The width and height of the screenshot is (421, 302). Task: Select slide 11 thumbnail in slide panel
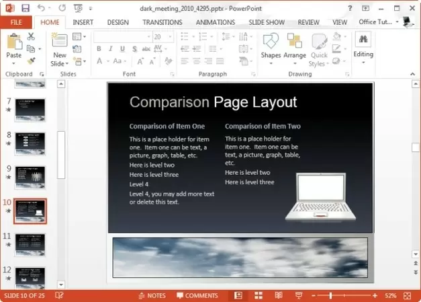pos(30,243)
